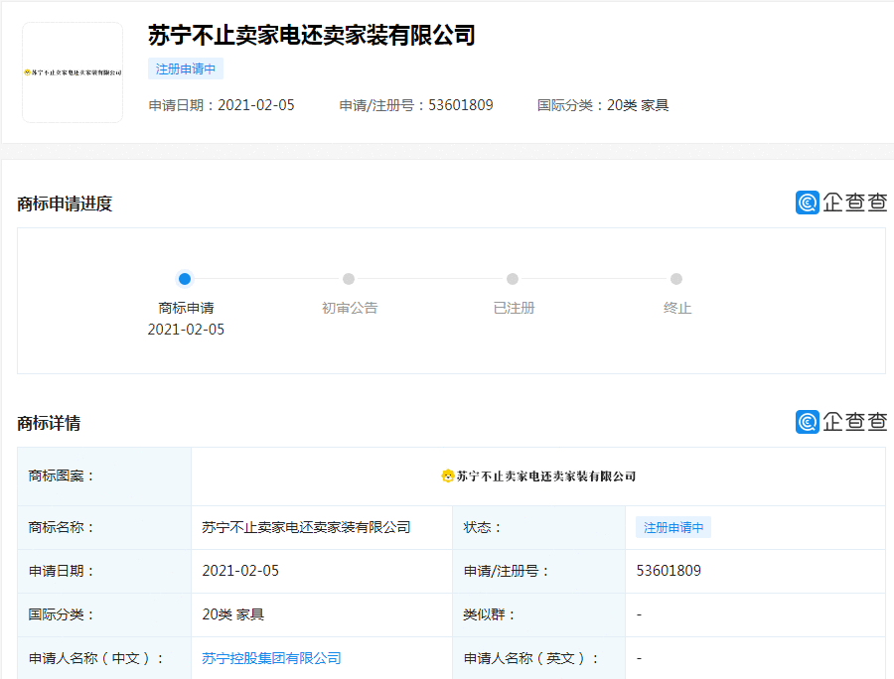Click the 已注册 progress dot
The image size is (894, 679).
pos(512,281)
